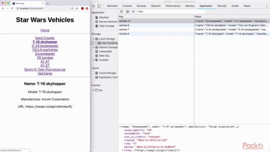Switch to the Memory tab
Screen dimensions: 270x152
click(190, 6)
